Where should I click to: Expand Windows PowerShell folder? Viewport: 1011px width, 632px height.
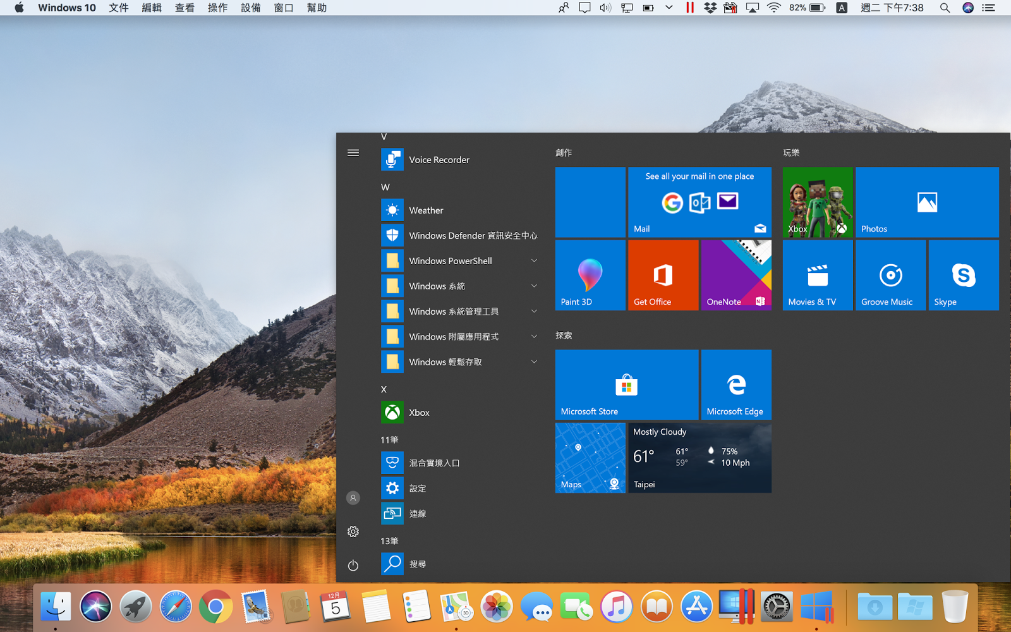click(459, 261)
